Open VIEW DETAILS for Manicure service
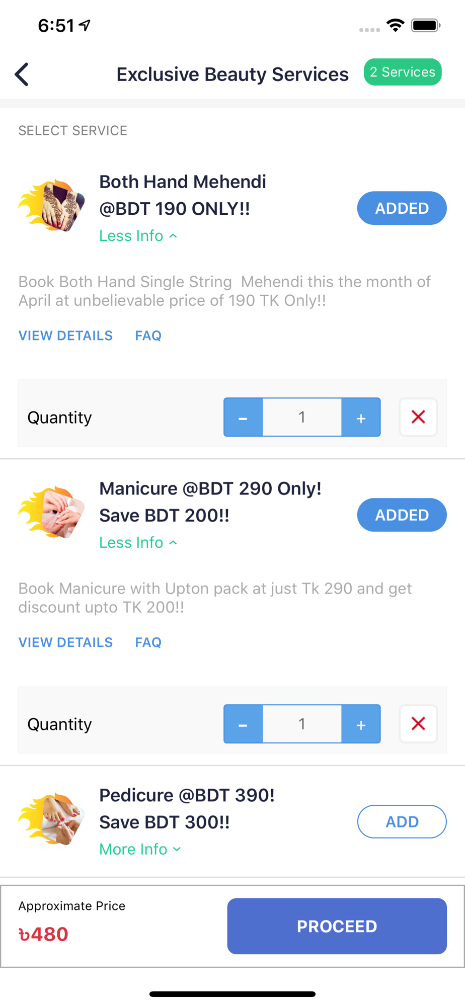The width and height of the screenshot is (465, 1006). coord(65,642)
